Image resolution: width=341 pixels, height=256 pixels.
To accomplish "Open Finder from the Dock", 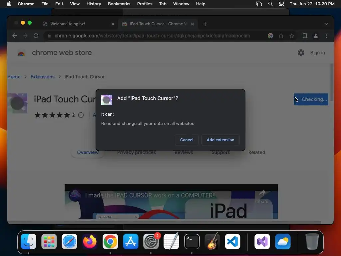I will click(x=29, y=242).
